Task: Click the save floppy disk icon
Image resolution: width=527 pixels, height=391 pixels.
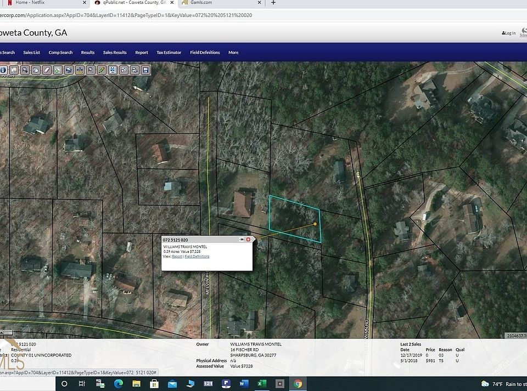Action: coord(145,70)
